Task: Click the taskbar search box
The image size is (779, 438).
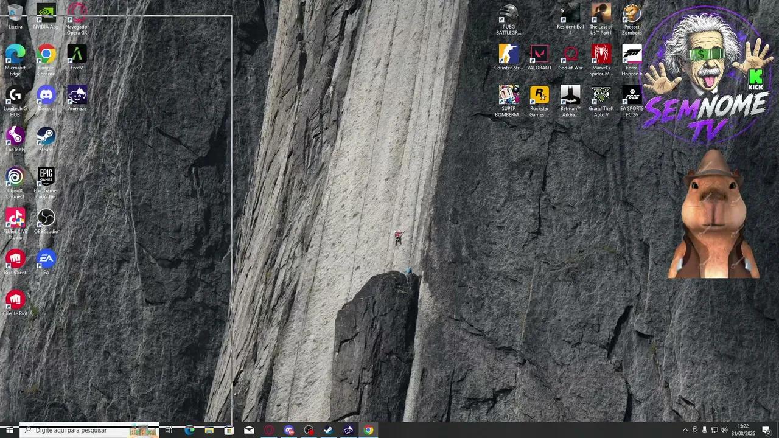Action: pyautogui.click(x=89, y=430)
